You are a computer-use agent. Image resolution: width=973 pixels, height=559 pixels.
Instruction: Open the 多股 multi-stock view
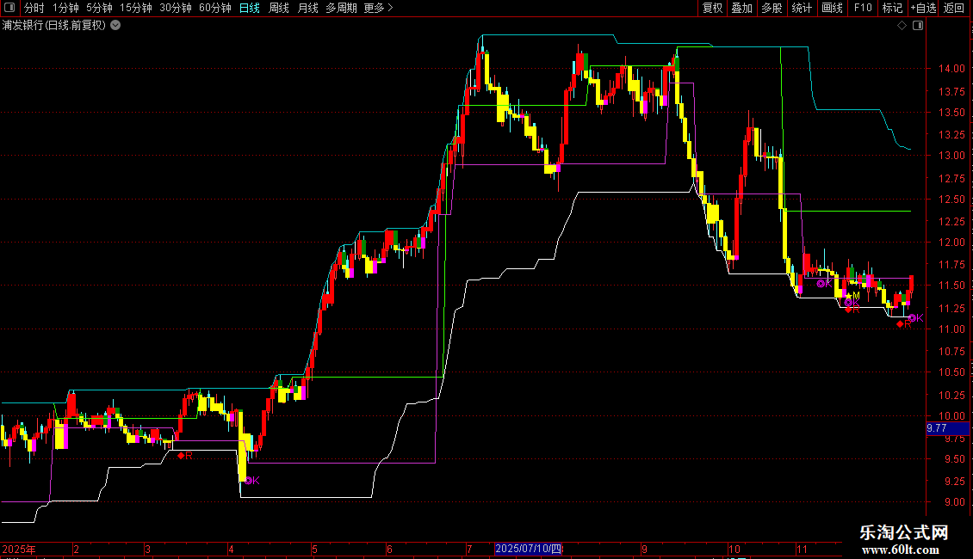coord(772,8)
